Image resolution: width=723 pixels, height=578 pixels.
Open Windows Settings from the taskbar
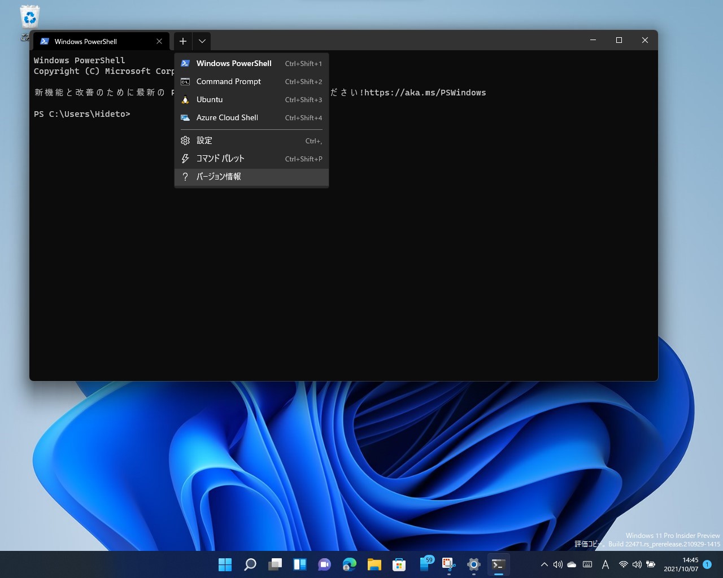pyautogui.click(x=473, y=564)
